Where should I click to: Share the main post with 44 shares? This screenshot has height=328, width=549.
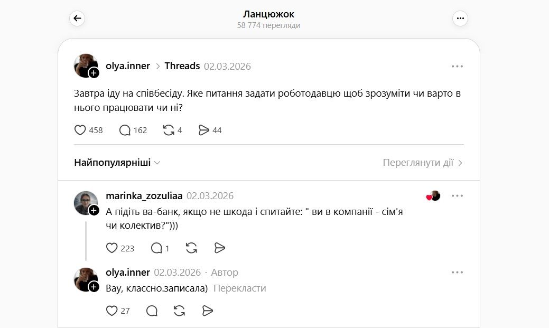(x=204, y=130)
